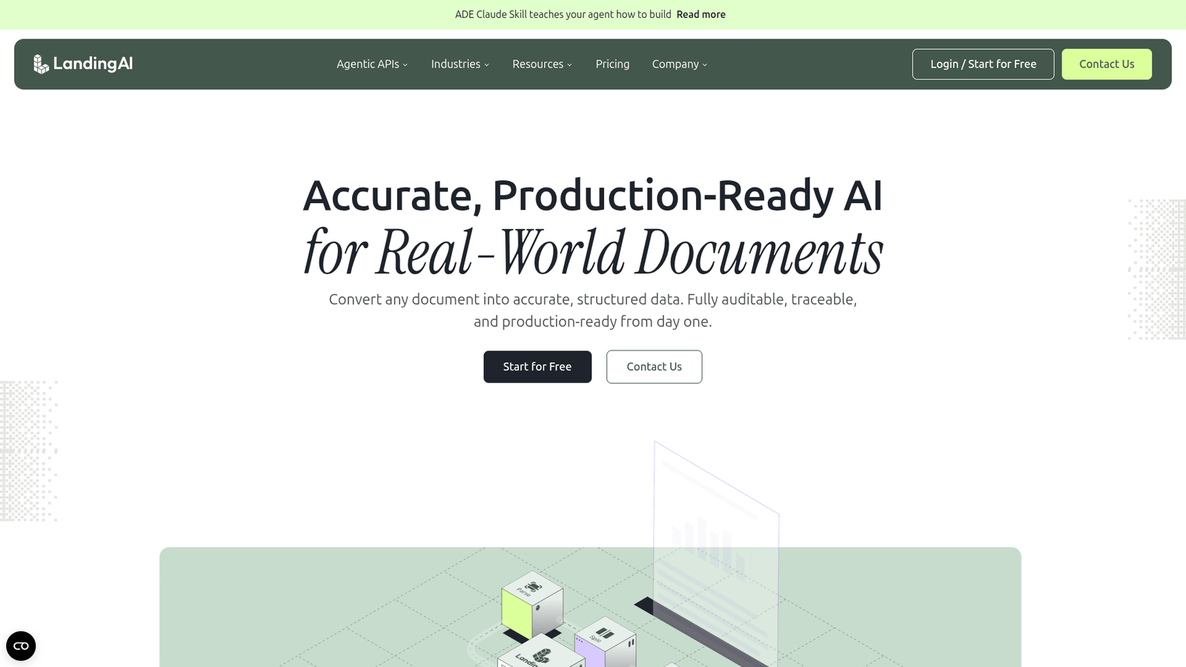Expand the Company dropdown menu

tap(680, 64)
